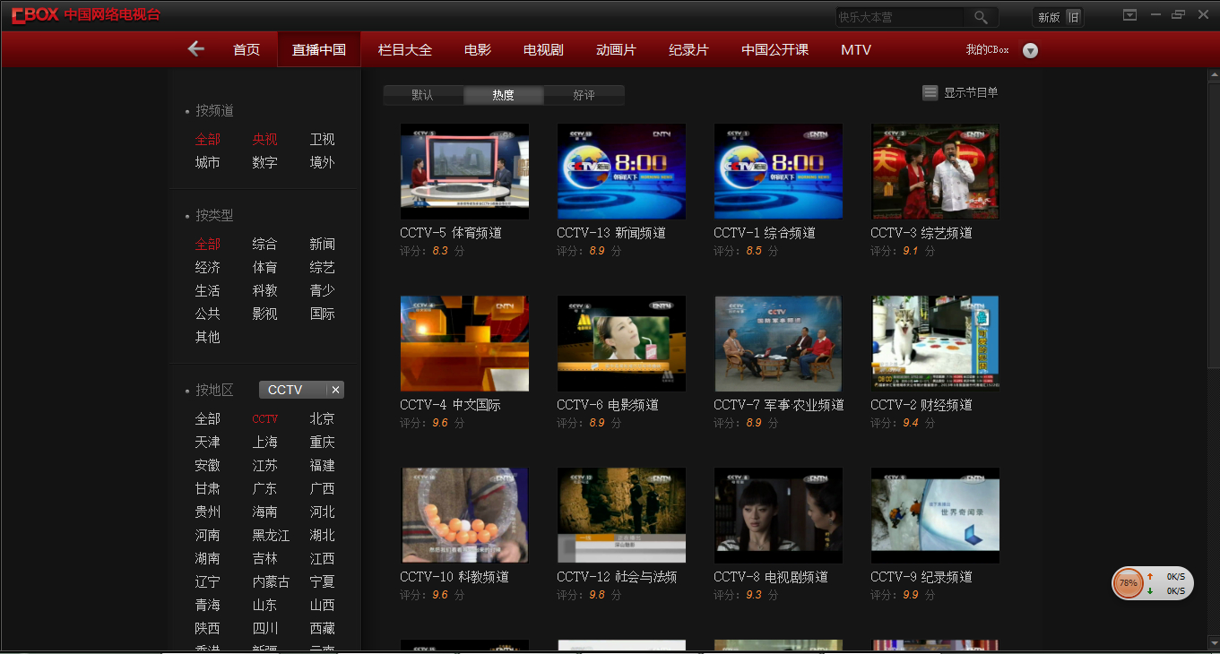Open the CCTV-5 体育频道 thumbnail
This screenshot has height=654, width=1220.
tap(464, 171)
